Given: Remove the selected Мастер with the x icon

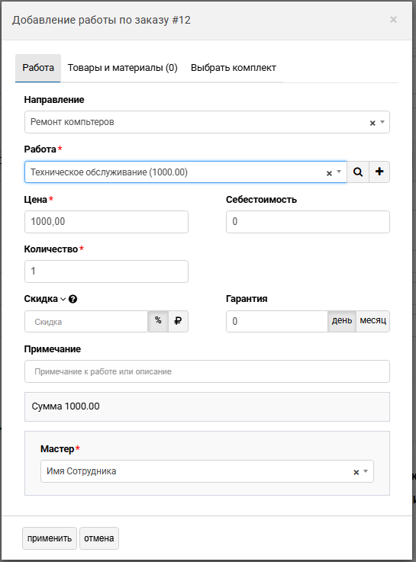Looking at the screenshot, I should pos(356,472).
